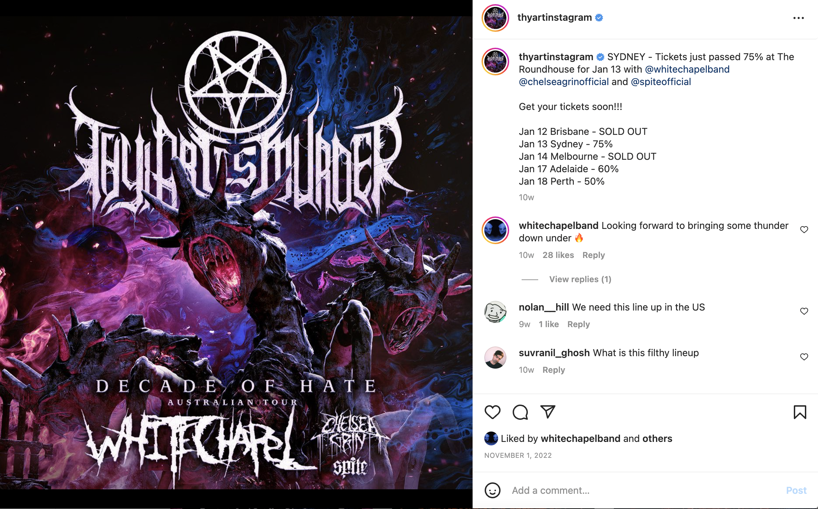
Task: Open the three-dot more options menu
Action: tap(799, 18)
